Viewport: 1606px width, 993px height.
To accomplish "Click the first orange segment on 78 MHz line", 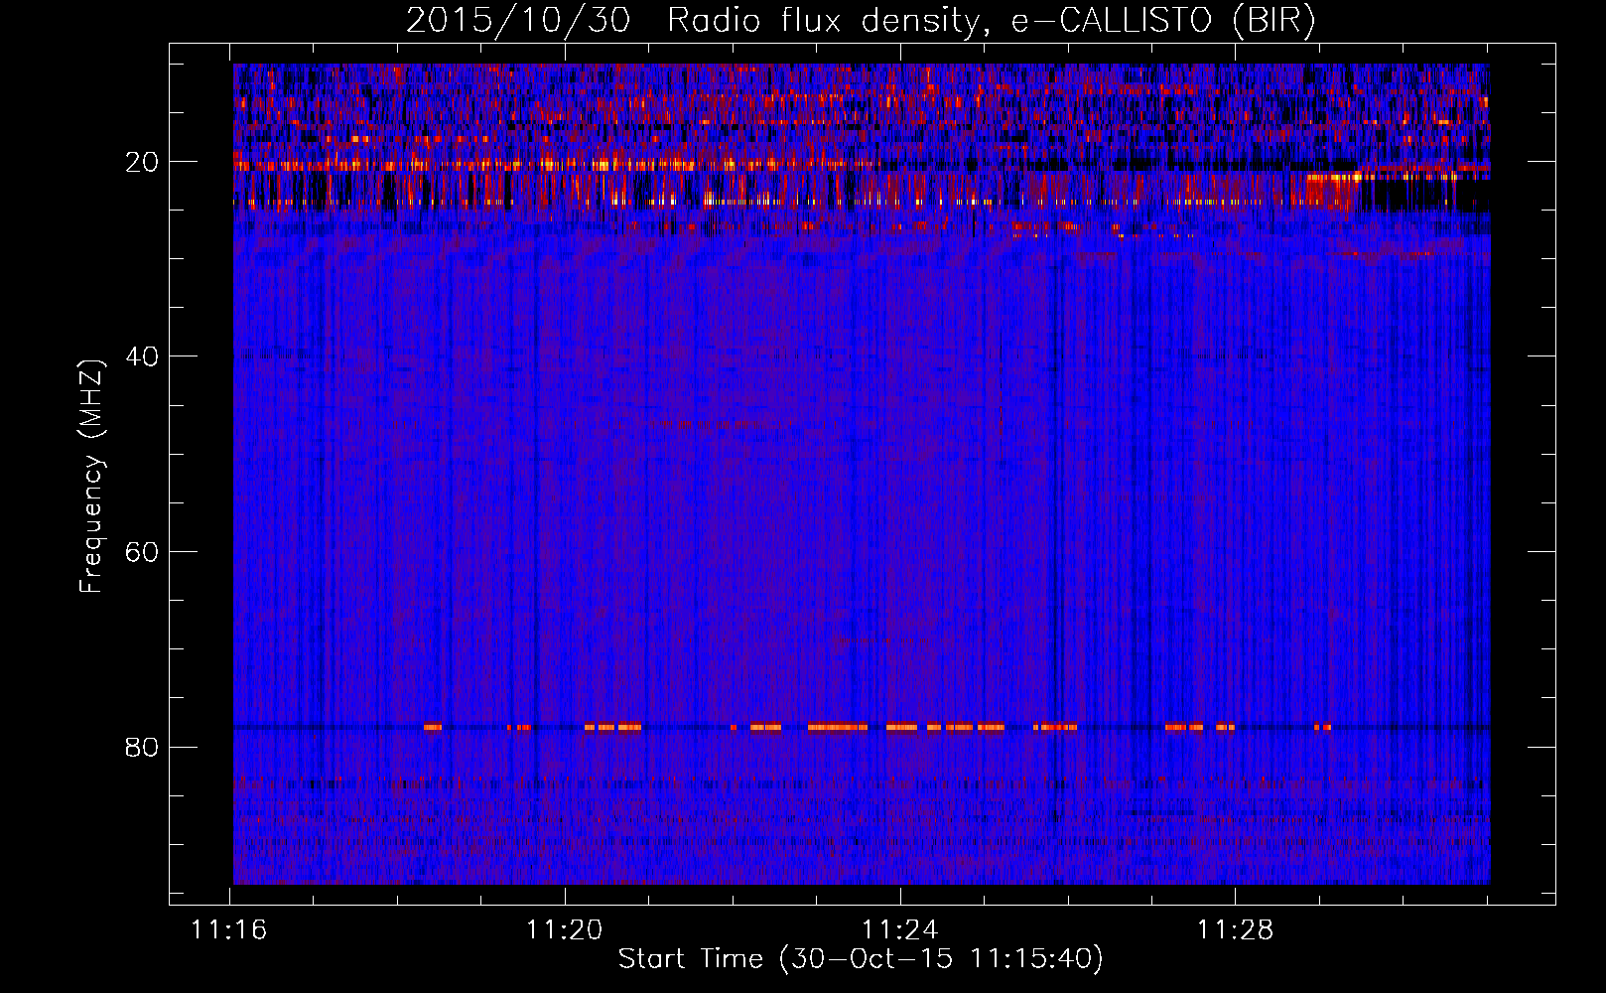I will point(432,727).
